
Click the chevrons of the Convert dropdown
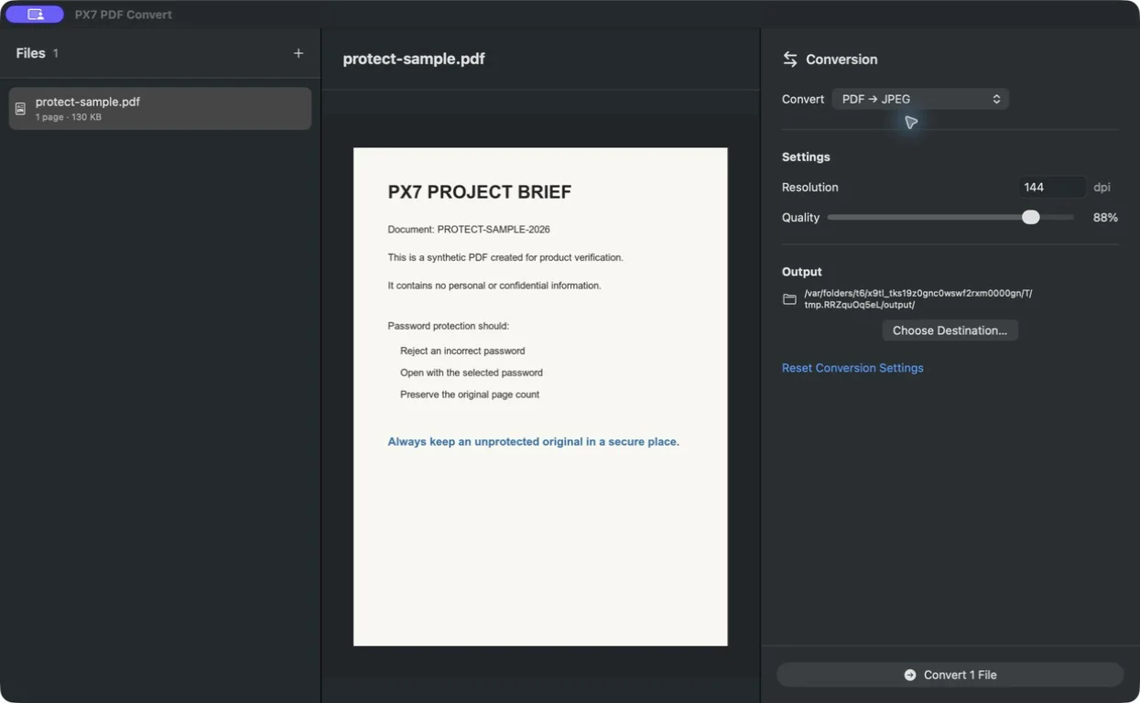click(x=997, y=99)
